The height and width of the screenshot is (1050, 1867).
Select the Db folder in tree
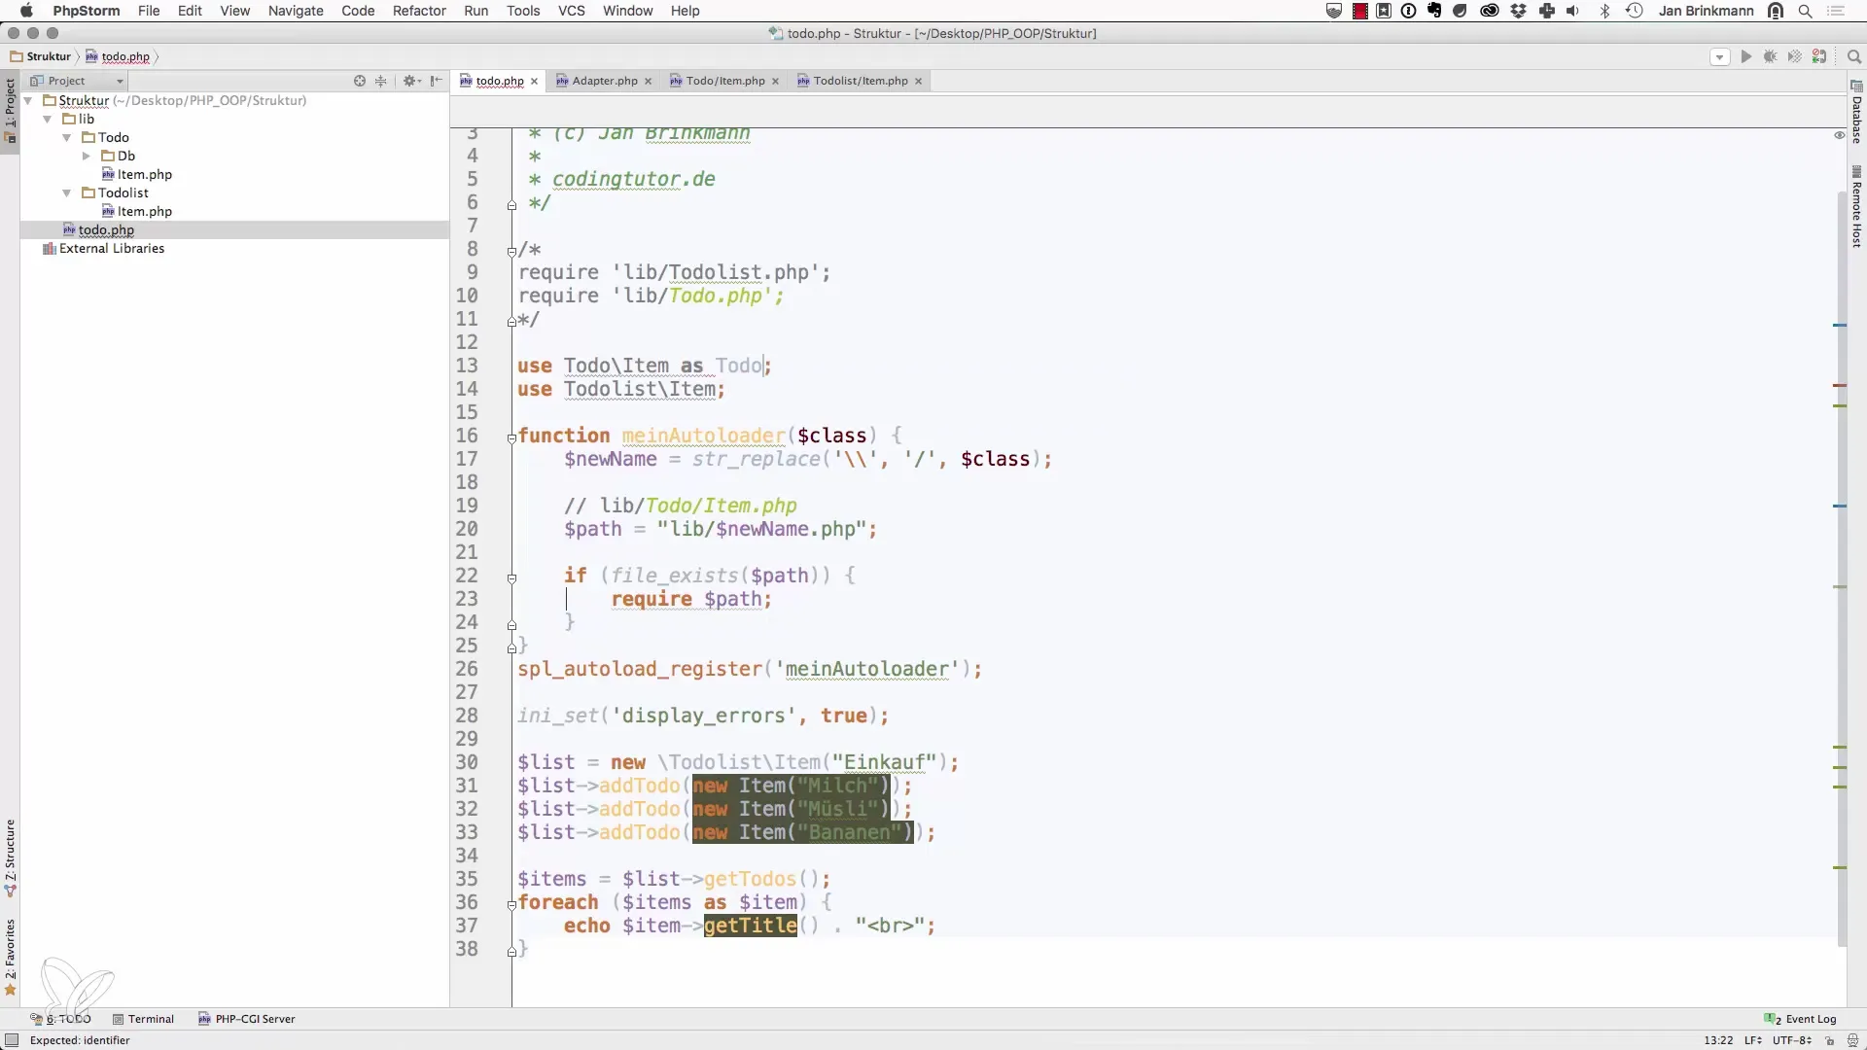119,156
